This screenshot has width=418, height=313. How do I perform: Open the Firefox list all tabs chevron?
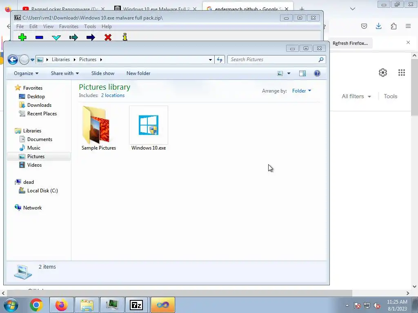(x=352, y=9)
